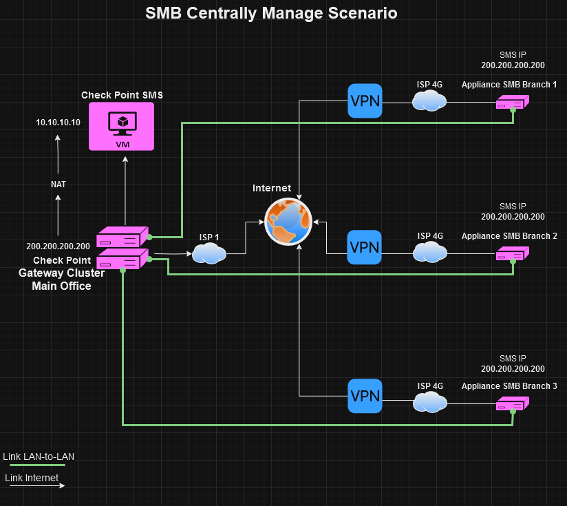Screen dimensions: 567x506
Task: Select the NAT label
Action: 58,184
